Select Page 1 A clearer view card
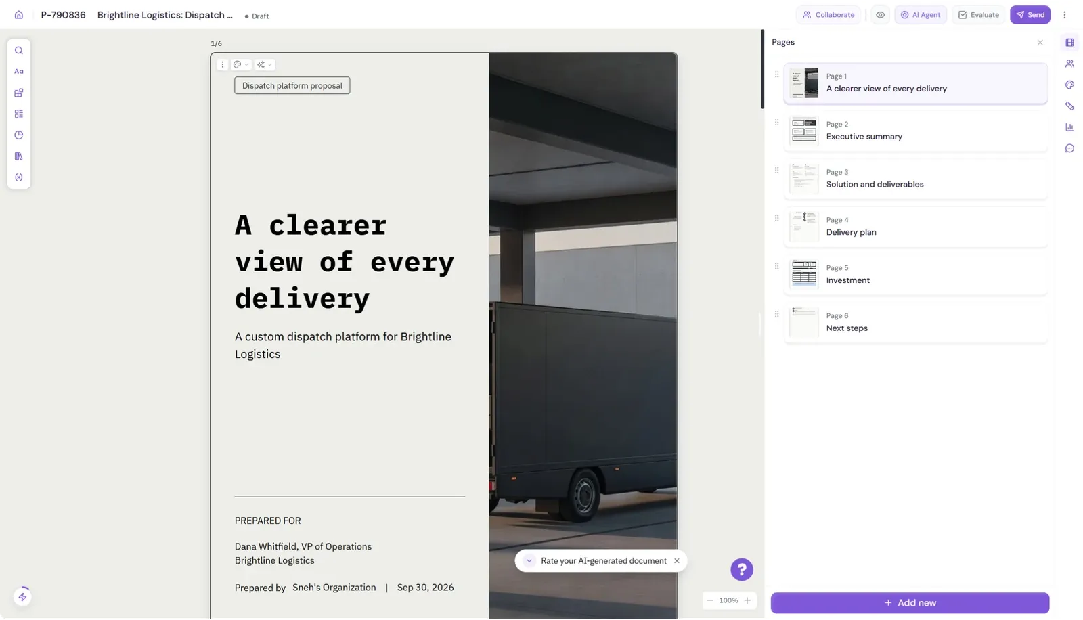Image resolution: width=1083 pixels, height=620 pixels. pos(915,83)
